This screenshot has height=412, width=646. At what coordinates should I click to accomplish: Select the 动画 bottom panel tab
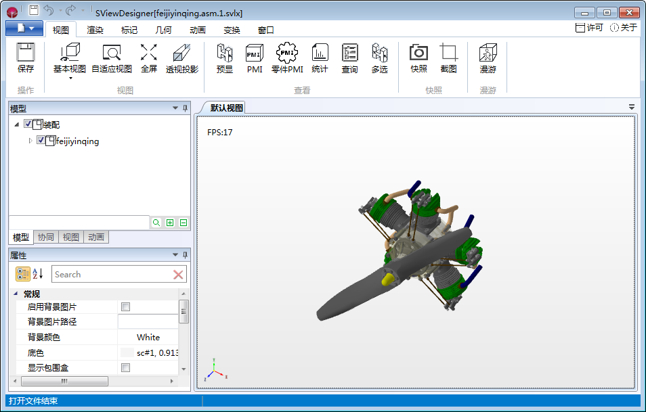point(96,237)
